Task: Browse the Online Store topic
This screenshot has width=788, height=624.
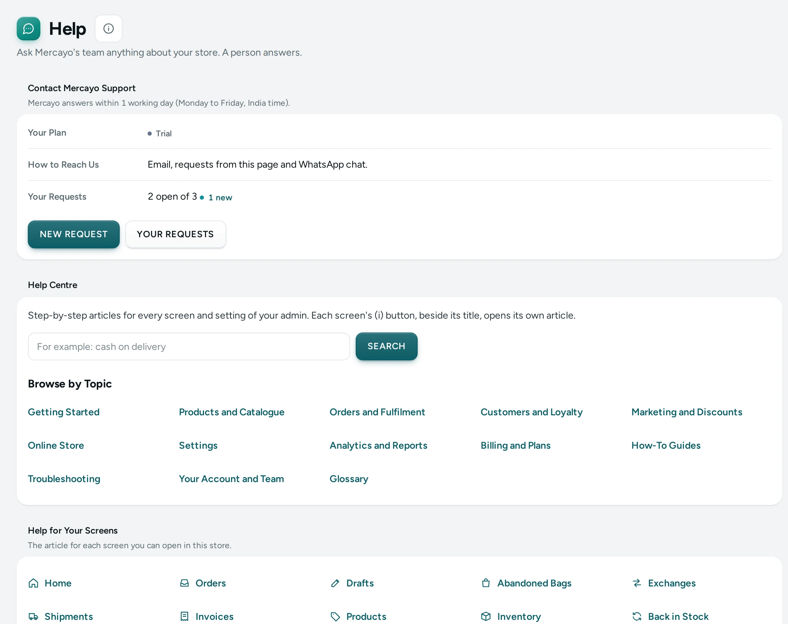Action: pos(56,445)
